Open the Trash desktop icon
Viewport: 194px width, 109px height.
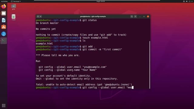[x=13, y=18]
